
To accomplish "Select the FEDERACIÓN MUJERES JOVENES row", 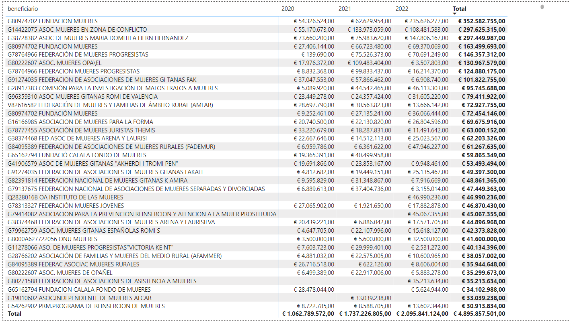I will [257, 205].
